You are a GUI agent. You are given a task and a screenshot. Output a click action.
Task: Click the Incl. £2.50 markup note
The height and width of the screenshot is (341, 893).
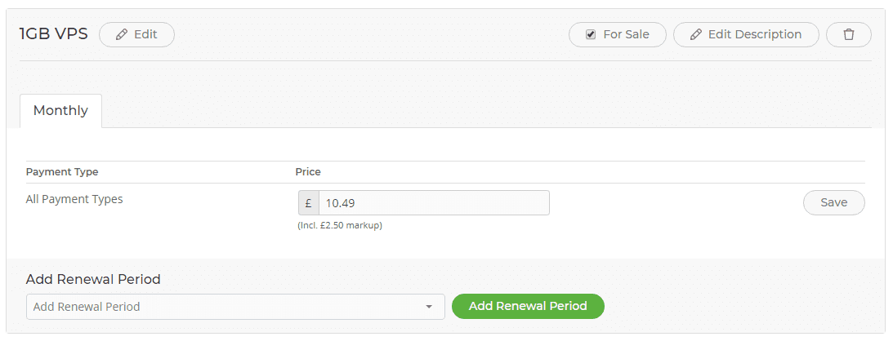click(340, 226)
